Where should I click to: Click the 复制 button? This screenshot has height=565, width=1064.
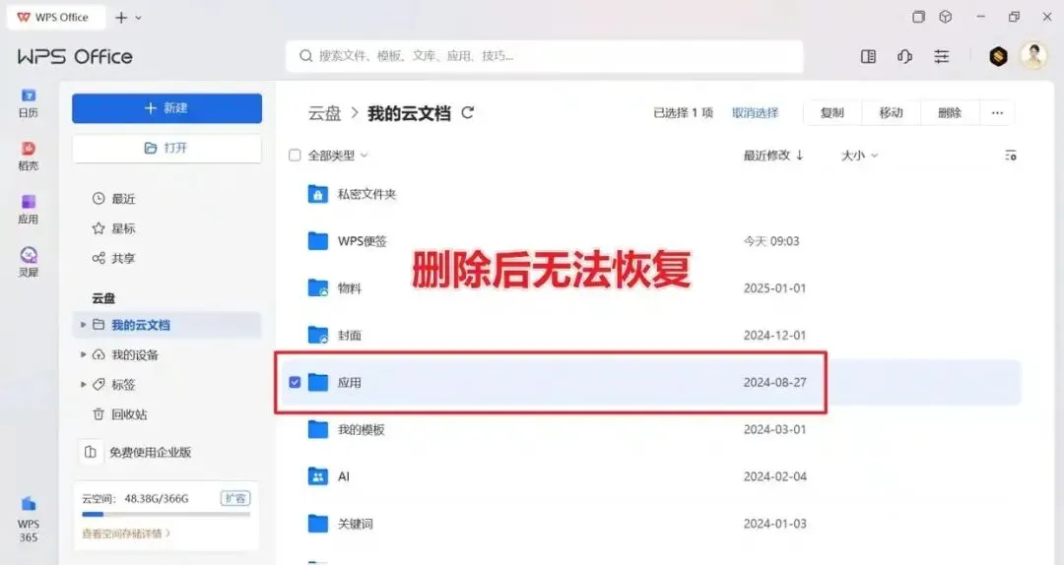[831, 112]
